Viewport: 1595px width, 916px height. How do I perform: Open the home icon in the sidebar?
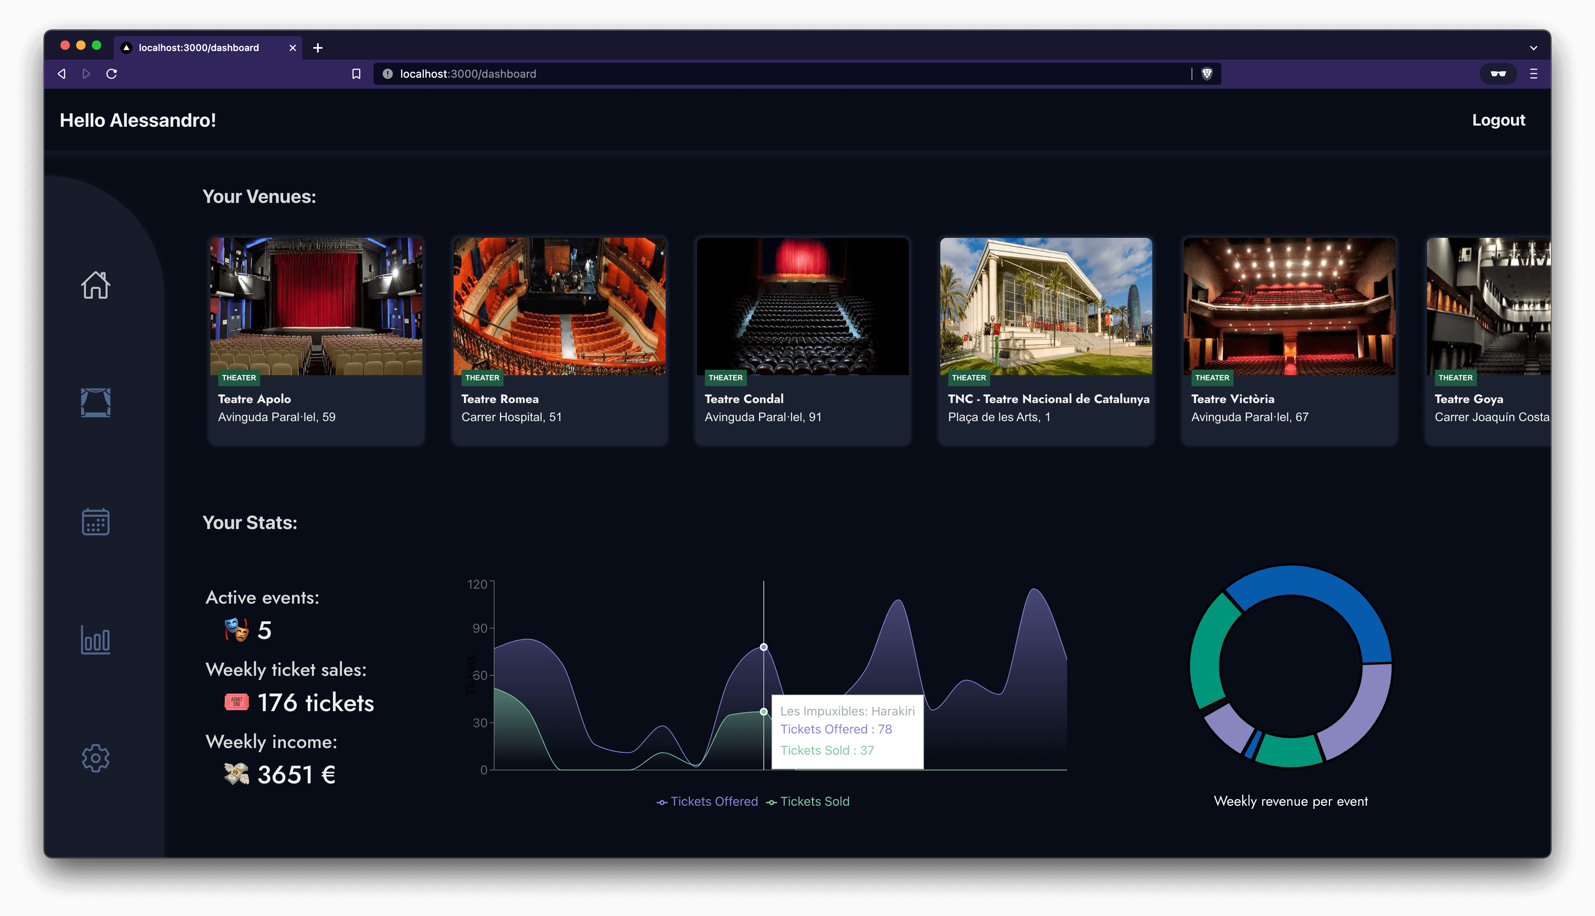[95, 285]
